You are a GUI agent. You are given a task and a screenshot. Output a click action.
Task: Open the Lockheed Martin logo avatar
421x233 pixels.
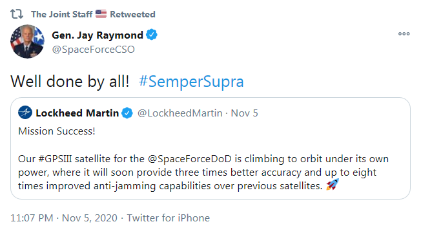coord(25,113)
